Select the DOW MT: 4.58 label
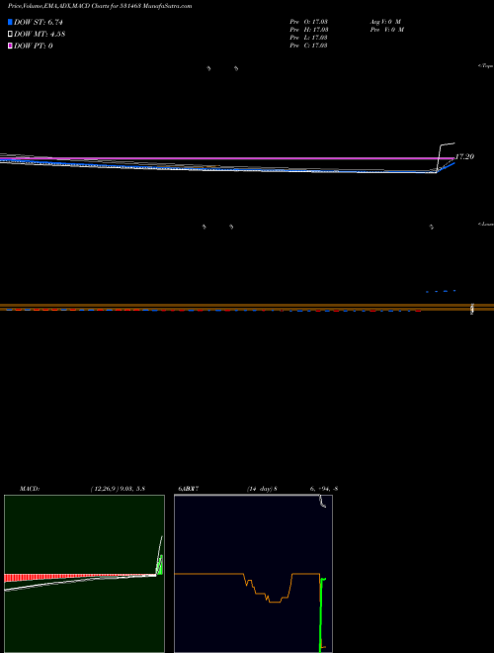This screenshot has height=653, width=494. tap(40, 35)
